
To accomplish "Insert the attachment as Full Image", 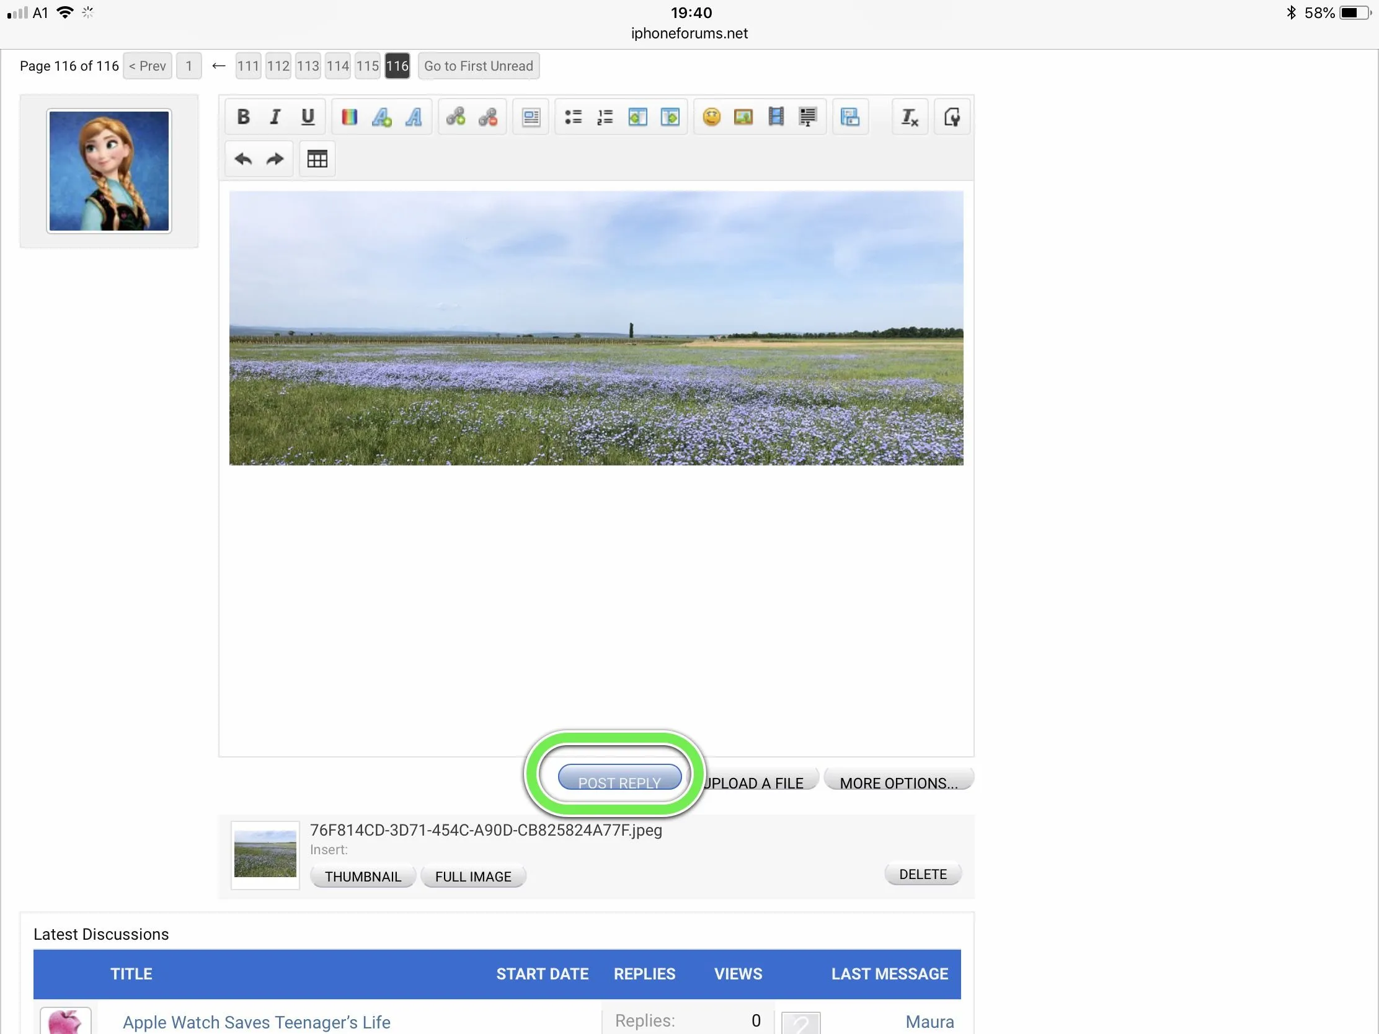I will [x=472, y=877].
